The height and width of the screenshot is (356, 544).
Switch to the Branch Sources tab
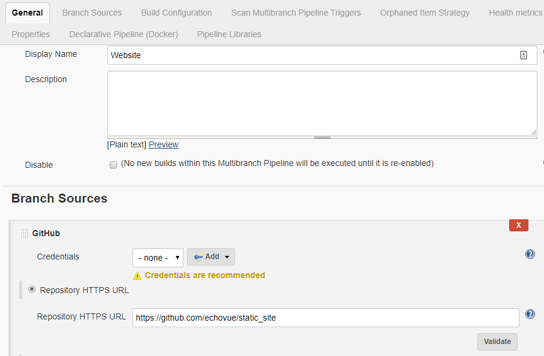coord(92,13)
